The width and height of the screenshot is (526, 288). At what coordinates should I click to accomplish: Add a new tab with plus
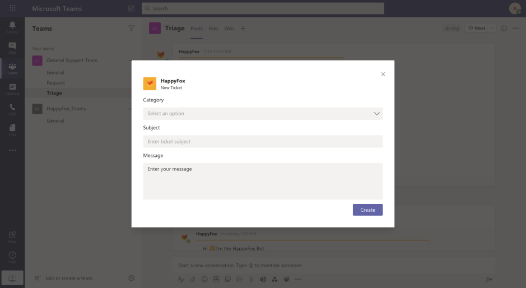[x=243, y=29]
